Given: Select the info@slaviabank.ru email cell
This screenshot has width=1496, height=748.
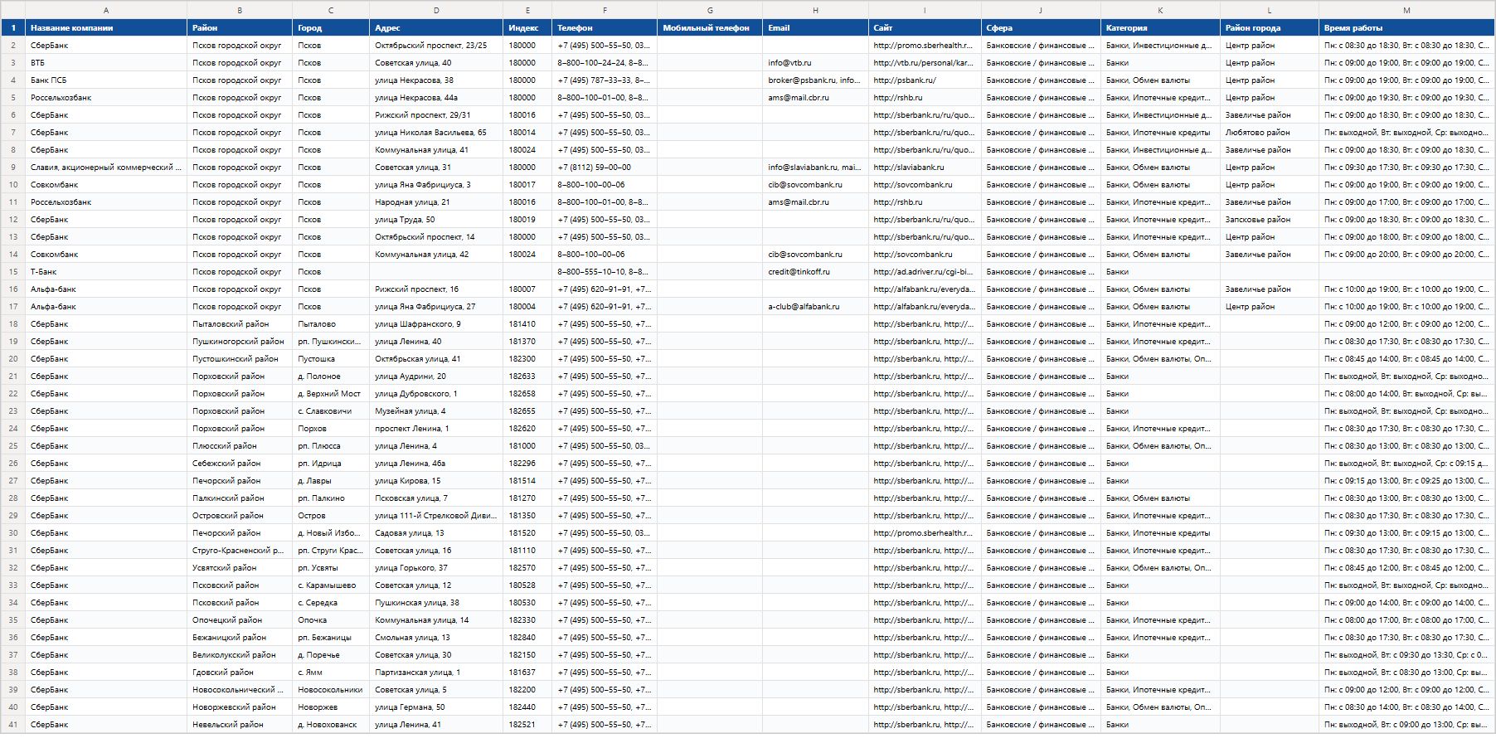Looking at the screenshot, I should 815,168.
